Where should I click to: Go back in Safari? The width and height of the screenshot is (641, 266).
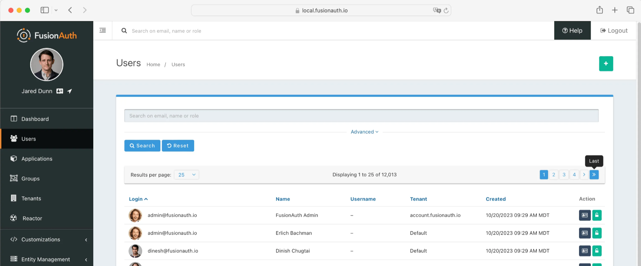(70, 10)
